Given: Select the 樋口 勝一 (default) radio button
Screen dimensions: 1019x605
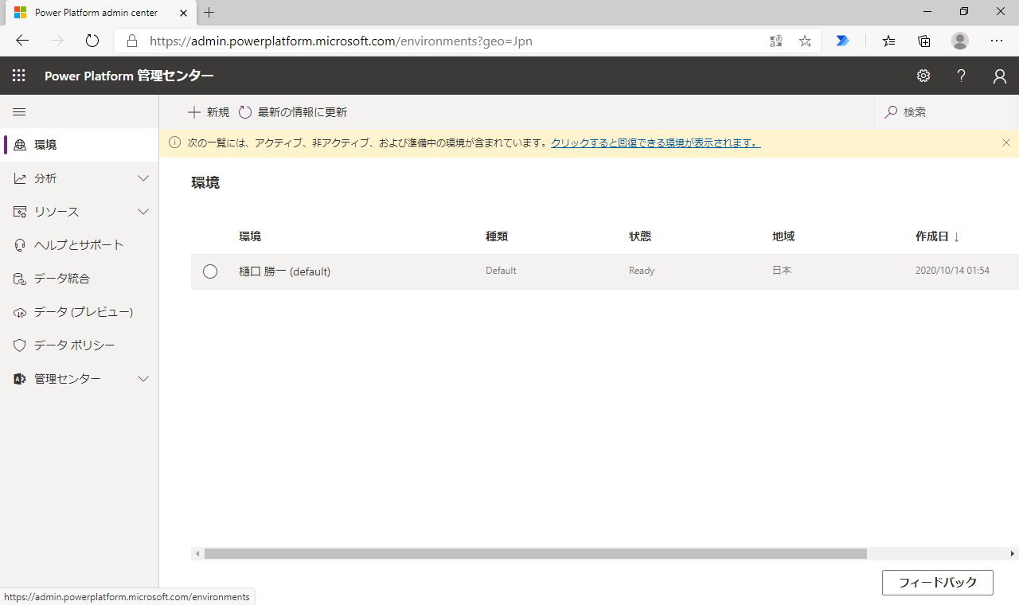Looking at the screenshot, I should 210,271.
